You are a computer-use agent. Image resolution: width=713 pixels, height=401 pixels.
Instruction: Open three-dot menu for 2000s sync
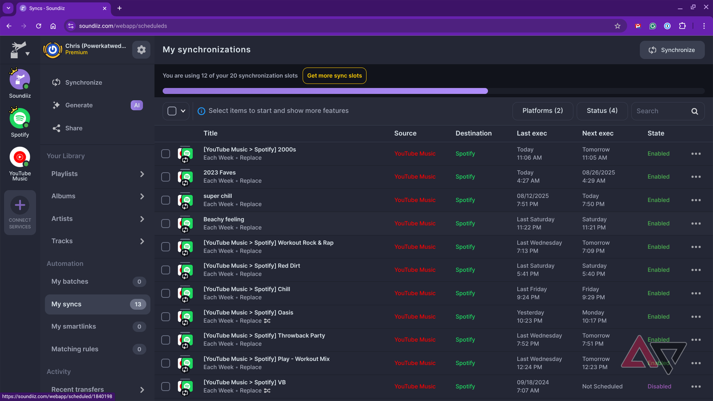pyautogui.click(x=696, y=154)
